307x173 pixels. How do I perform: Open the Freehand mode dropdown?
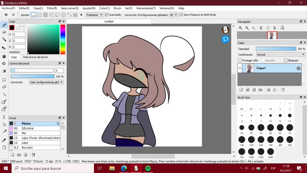click(x=94, y=15)
